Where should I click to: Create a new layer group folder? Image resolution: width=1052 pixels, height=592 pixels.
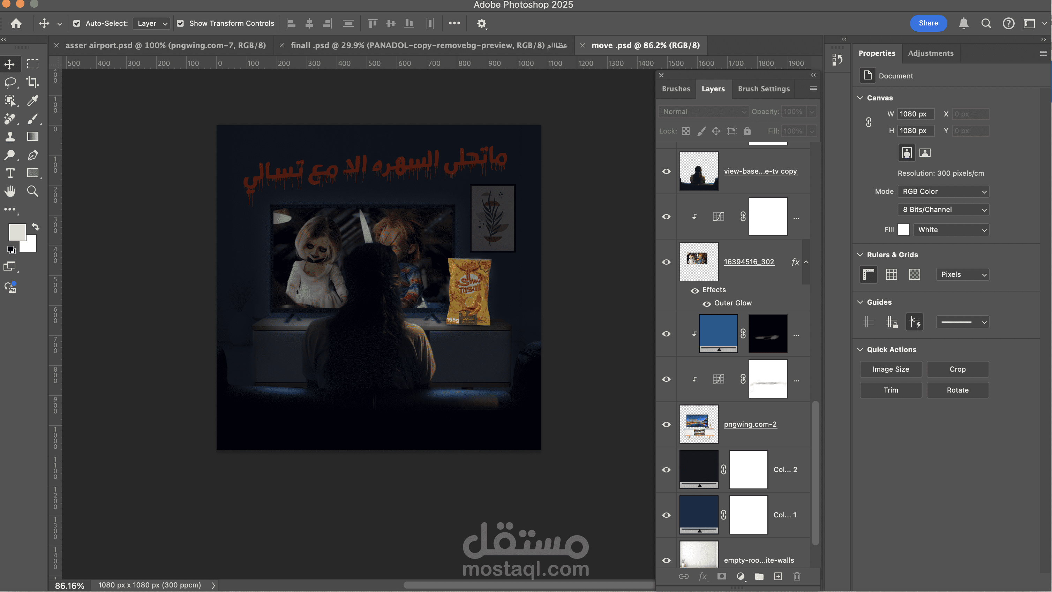point(759,576)
